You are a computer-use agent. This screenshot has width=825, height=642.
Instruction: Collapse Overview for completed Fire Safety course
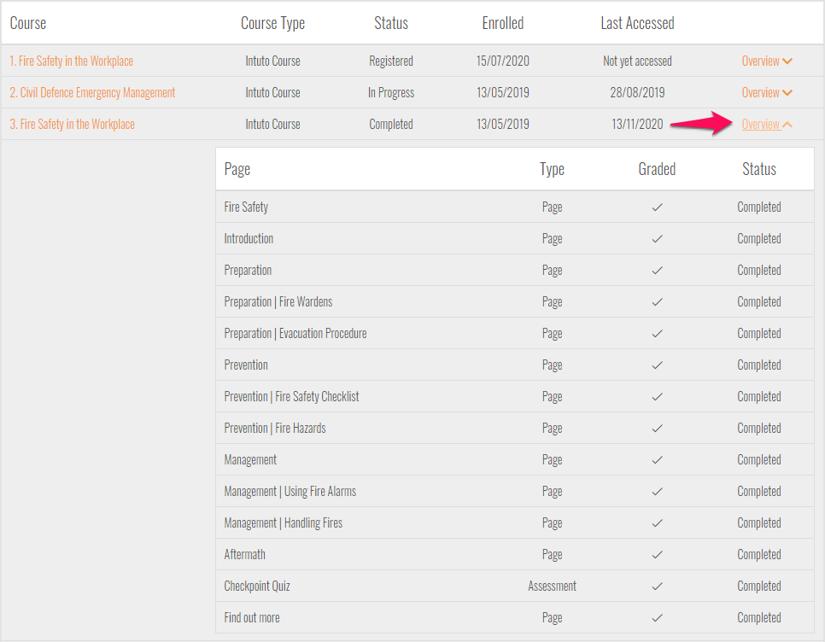coord(766,125)
